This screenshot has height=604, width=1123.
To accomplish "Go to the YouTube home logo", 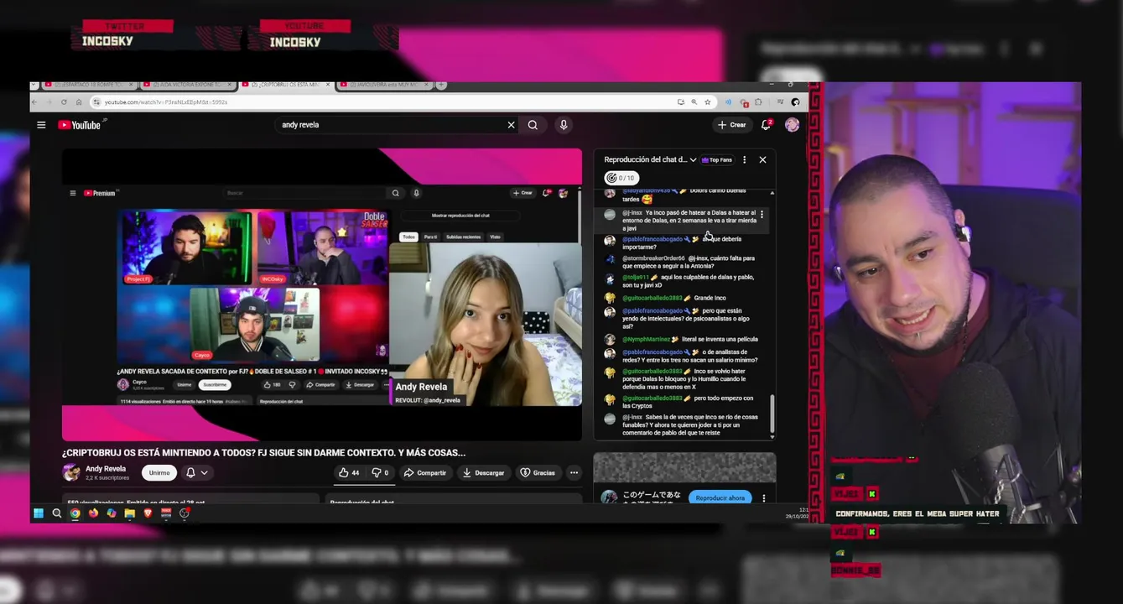I will 79,125.
